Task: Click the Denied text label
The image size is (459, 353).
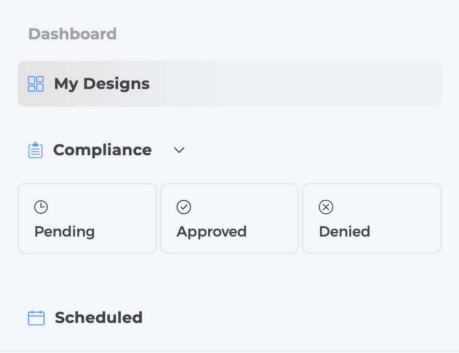Action: point(345,231)
